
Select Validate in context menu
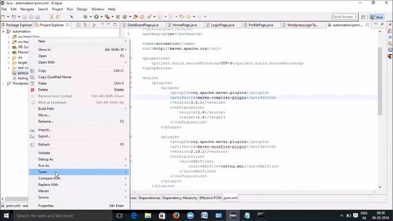pos(79,153)
